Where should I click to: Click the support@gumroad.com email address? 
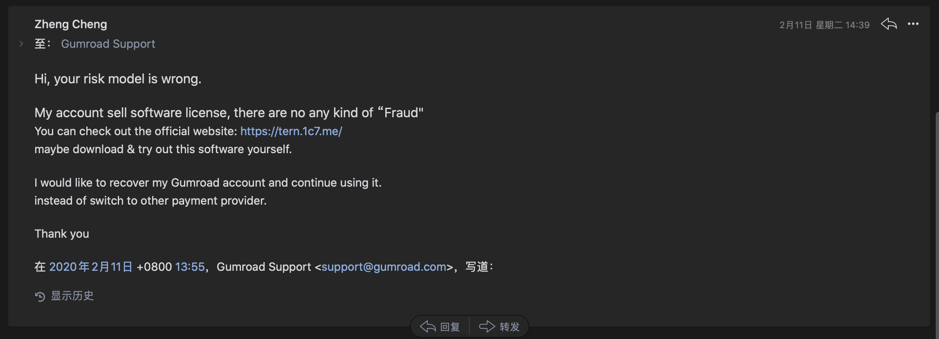coord(384,267)
